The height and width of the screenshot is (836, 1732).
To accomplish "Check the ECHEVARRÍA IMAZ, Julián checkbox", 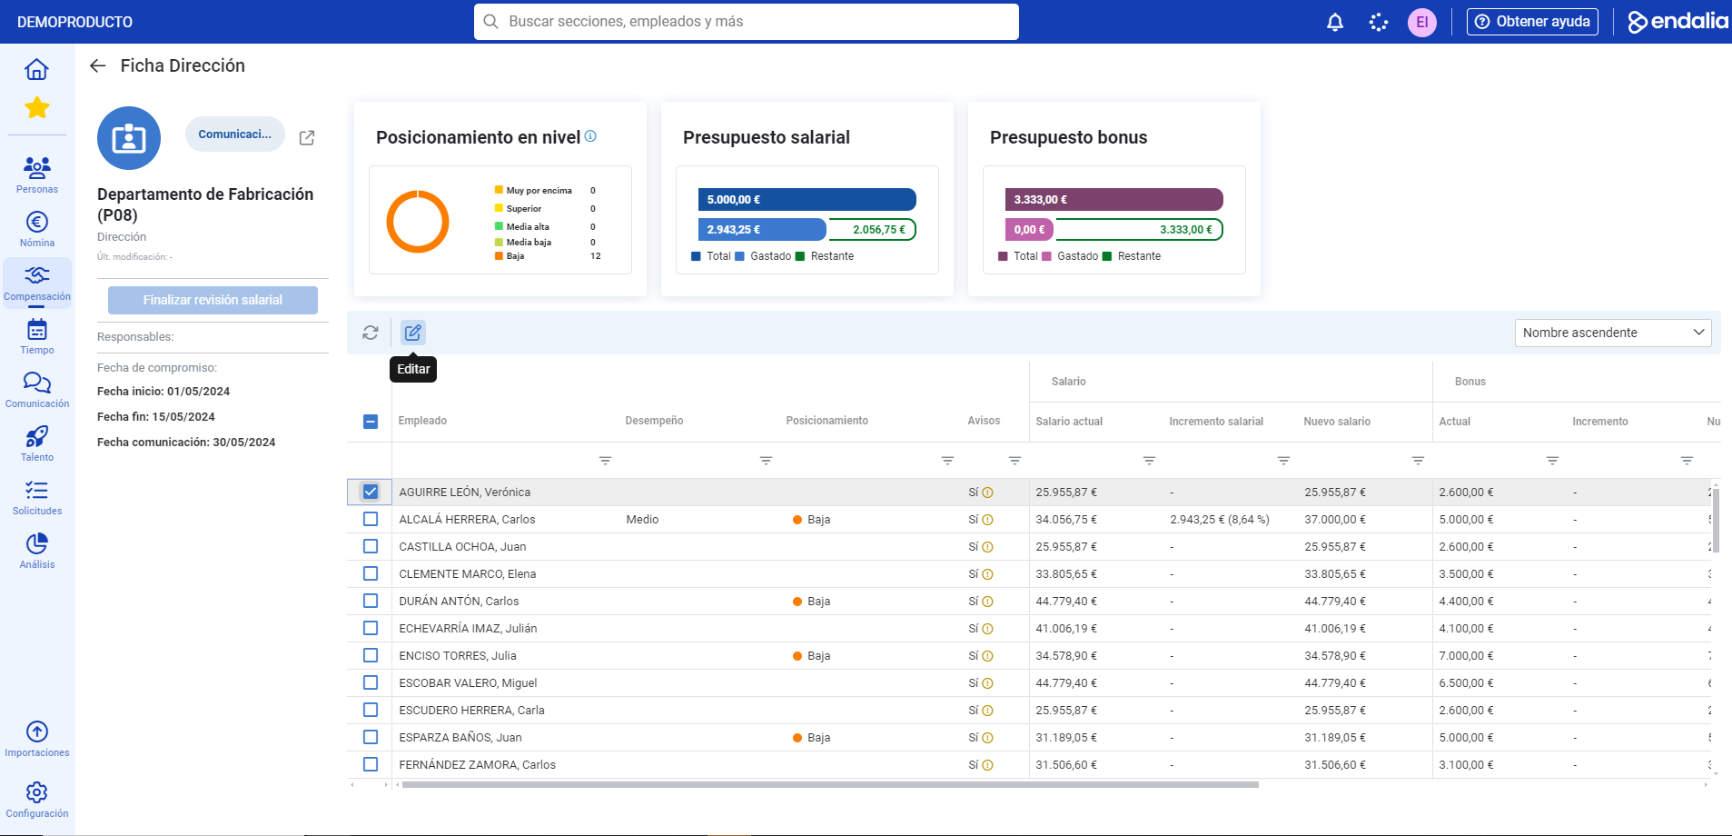I will (371, 628).
